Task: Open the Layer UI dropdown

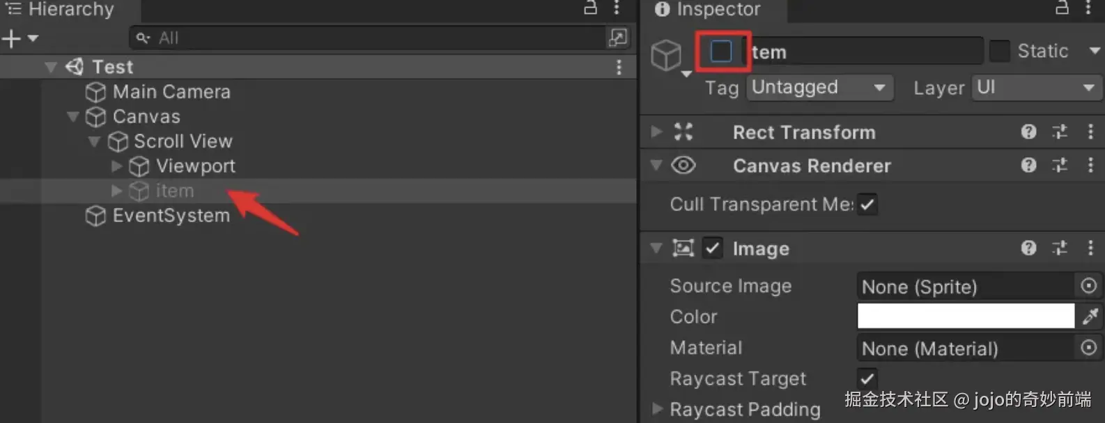Action: 1035,88
